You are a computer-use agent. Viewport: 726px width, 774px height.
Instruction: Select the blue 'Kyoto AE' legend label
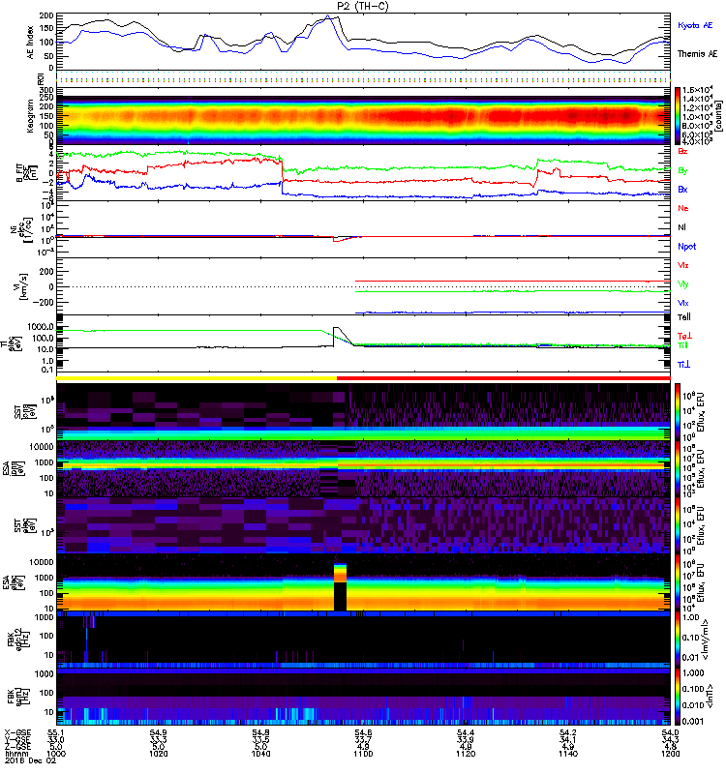click(x=695, y=25)
